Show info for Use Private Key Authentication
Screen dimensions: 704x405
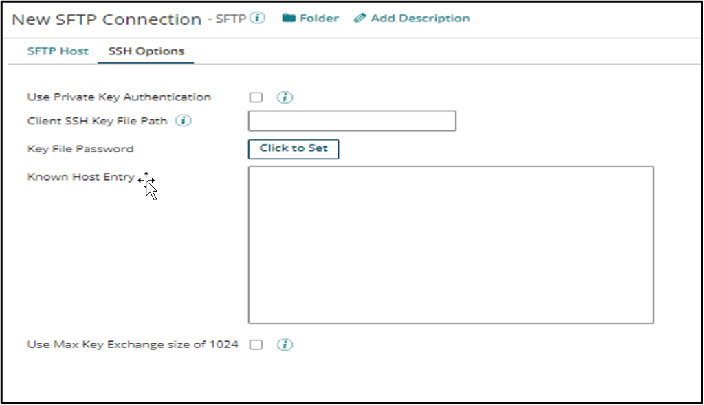click(x=285, y=97)
